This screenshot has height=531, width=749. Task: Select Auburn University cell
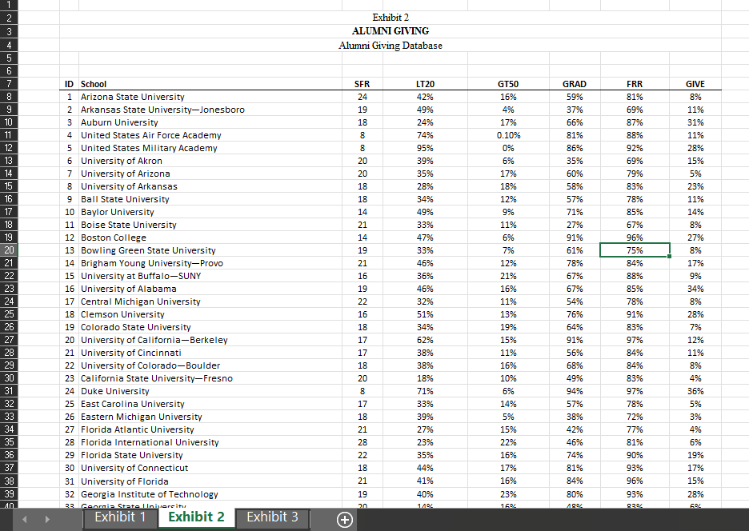[x=210, y=122]
